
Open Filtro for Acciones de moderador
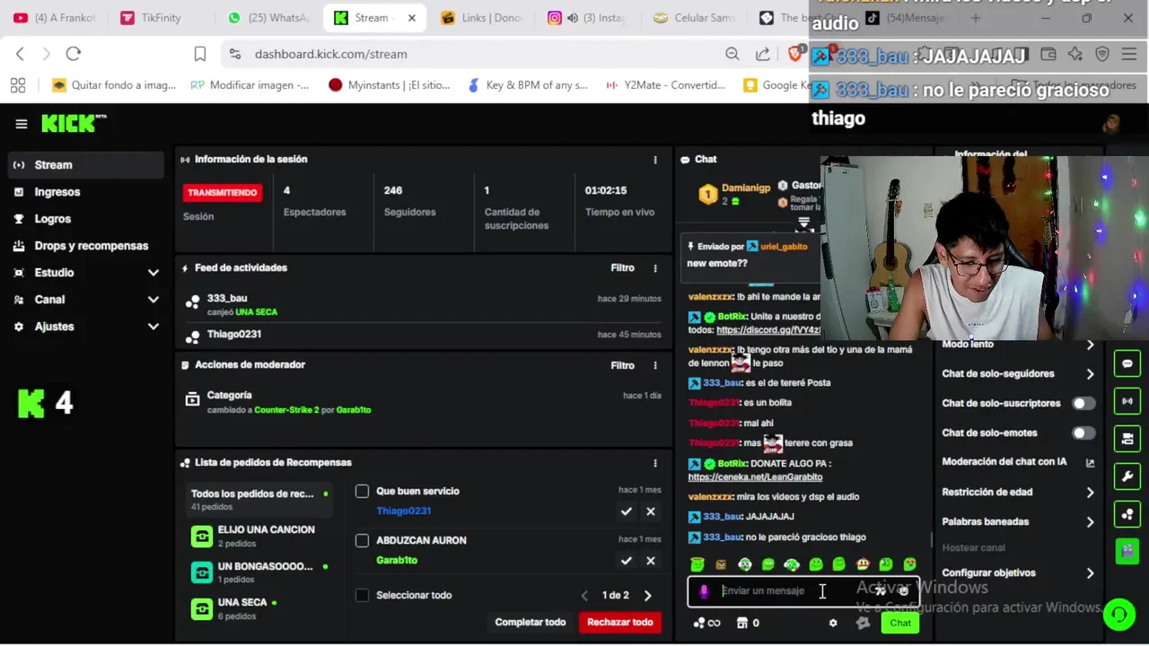[x=622, y=366]
